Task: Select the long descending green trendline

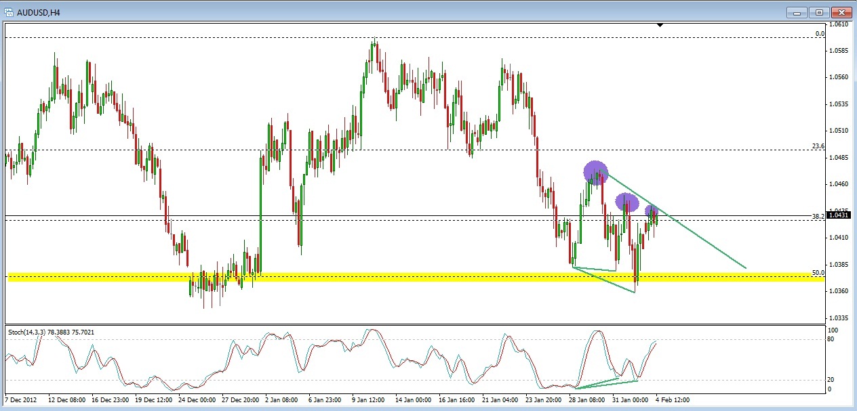Action: point(677,221)
